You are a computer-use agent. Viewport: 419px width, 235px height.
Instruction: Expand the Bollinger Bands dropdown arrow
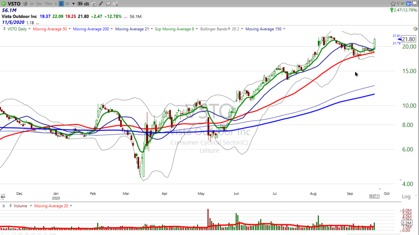[x=242, y=29]
